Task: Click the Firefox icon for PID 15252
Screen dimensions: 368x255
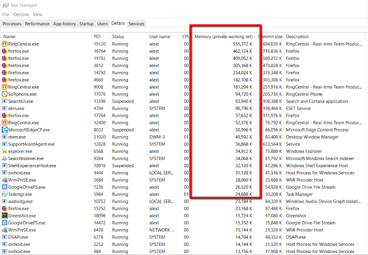Action: point(4,208)
